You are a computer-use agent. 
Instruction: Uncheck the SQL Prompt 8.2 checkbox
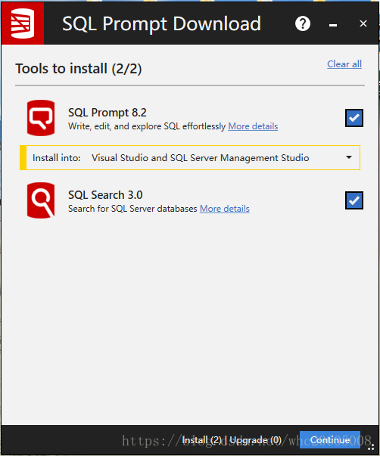(354, 118)
